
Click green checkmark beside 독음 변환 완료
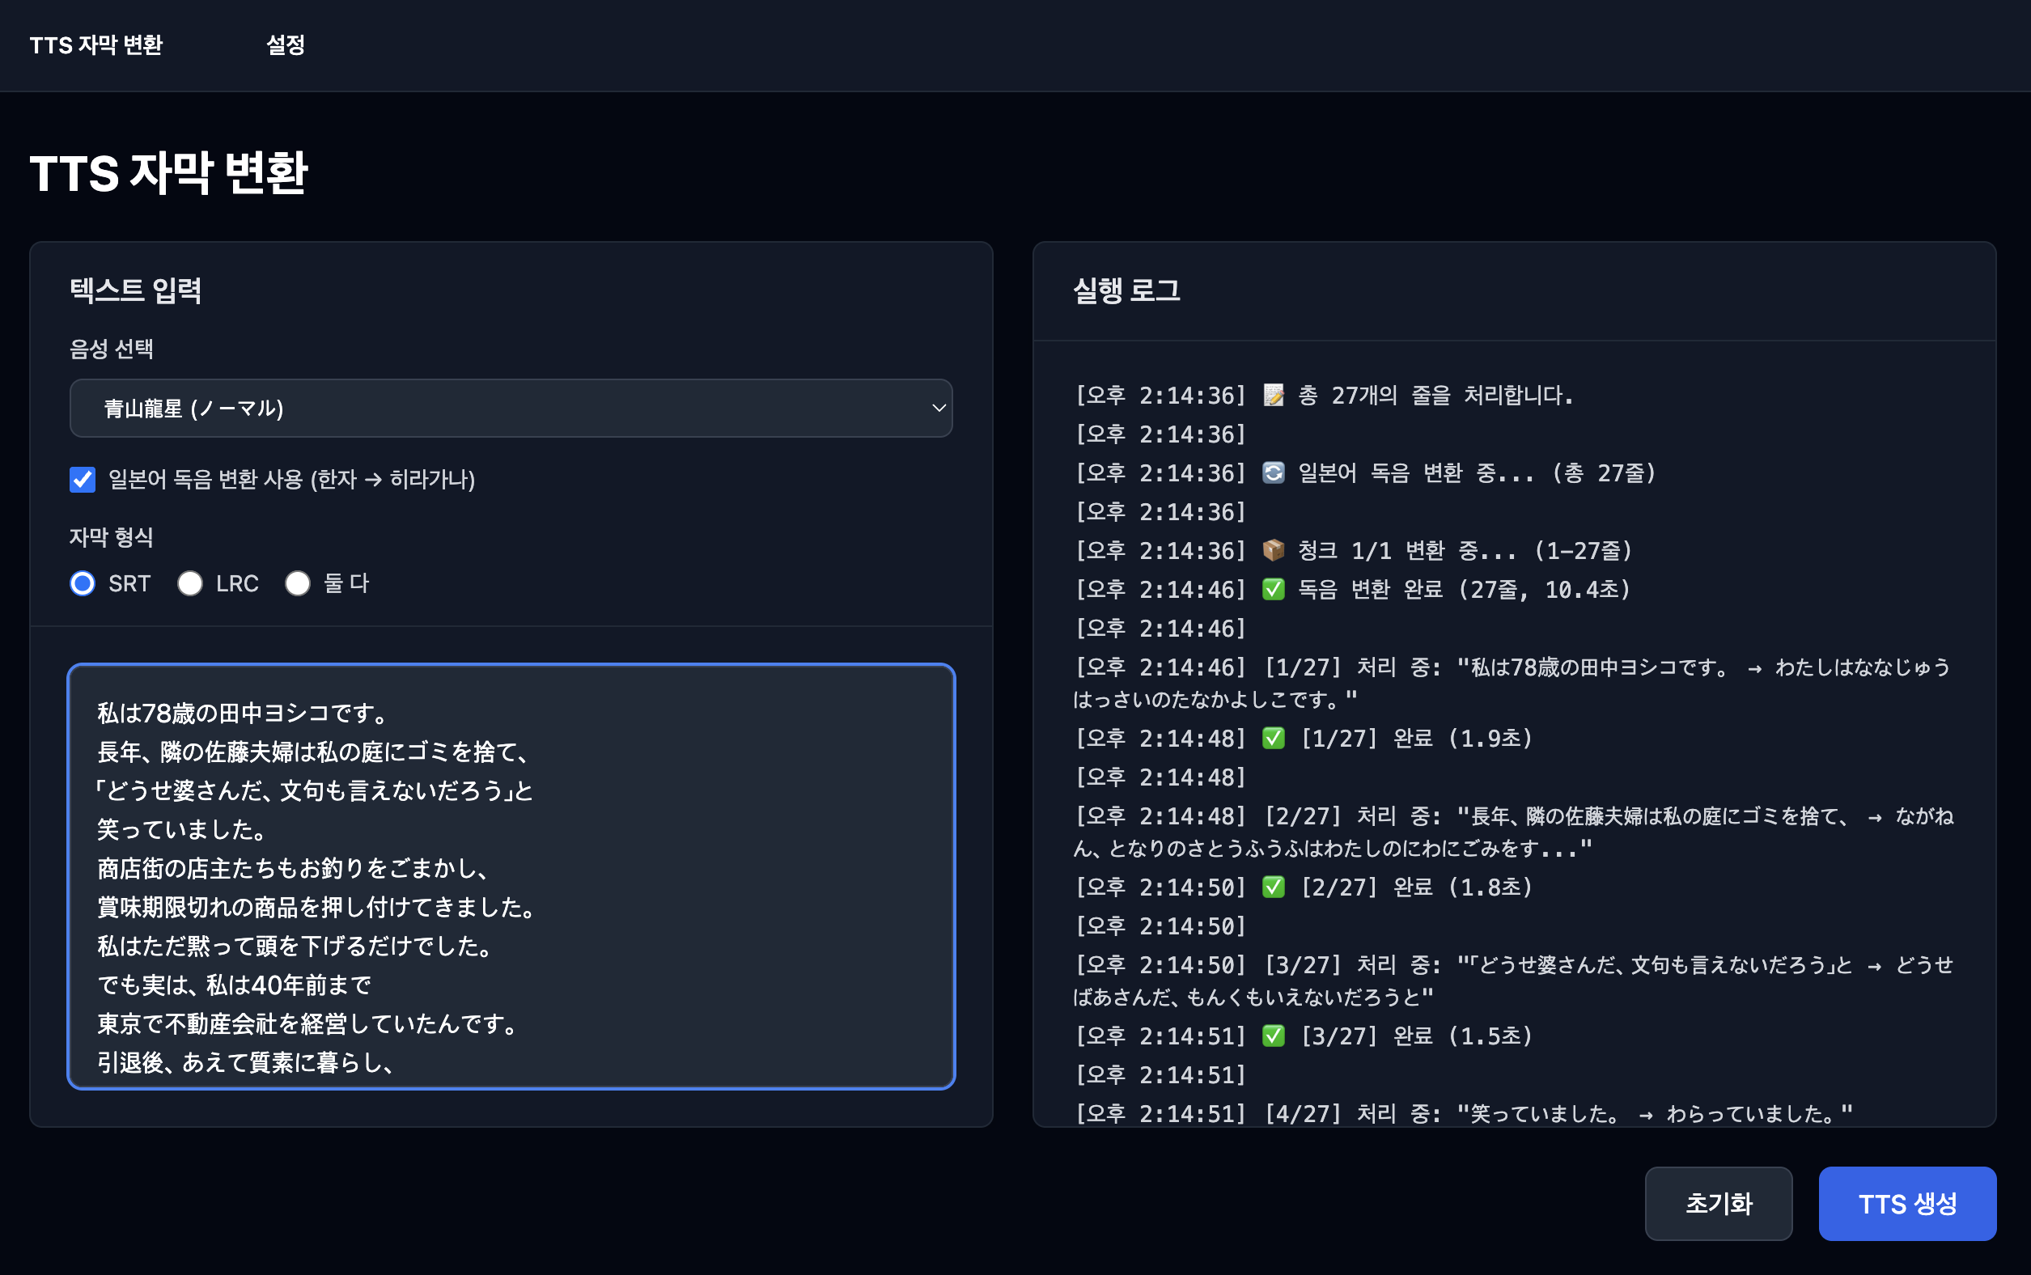1273,590
